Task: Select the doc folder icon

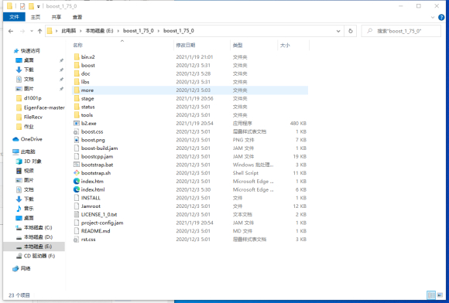Action: click(77, 73)
